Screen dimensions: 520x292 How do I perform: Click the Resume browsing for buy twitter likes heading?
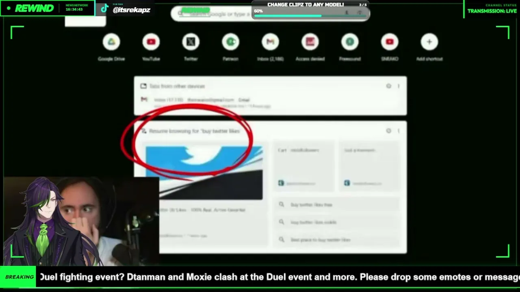coord(194,131)
